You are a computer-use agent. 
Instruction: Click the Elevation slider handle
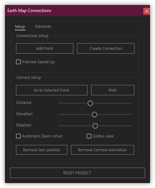click(x=94, y=114)
